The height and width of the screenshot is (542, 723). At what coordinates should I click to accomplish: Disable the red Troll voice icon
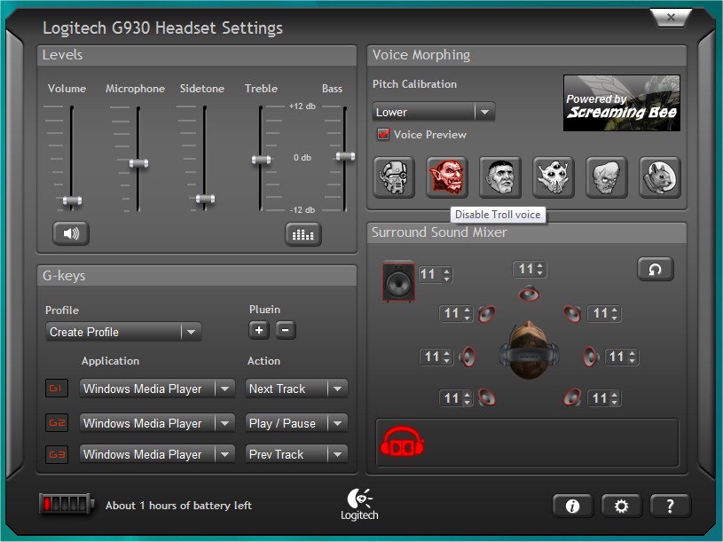pos(447,177)
